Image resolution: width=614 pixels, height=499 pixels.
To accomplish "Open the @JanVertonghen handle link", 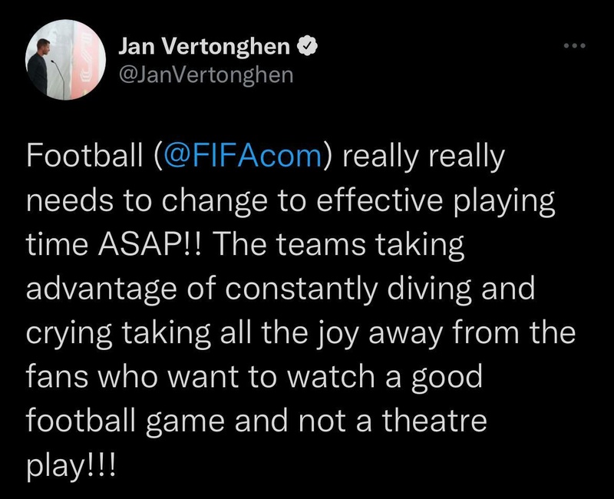I will coord(205,74).
